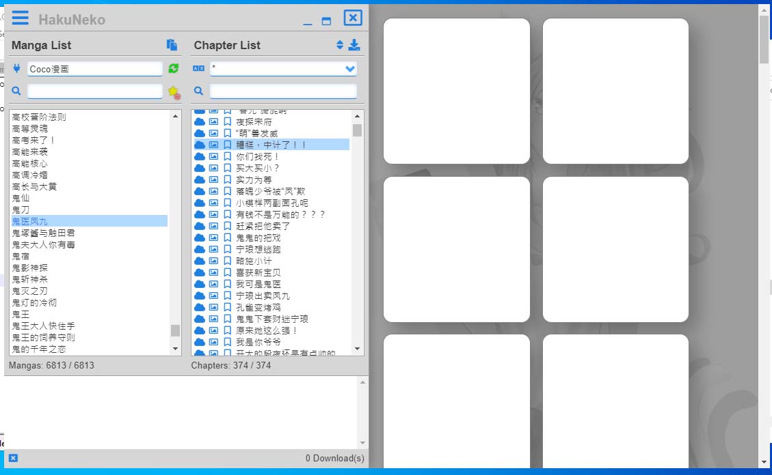Select manga 高调冷婚
The height and width of the screenshot is (475, 772).
(x=30, y=175)
